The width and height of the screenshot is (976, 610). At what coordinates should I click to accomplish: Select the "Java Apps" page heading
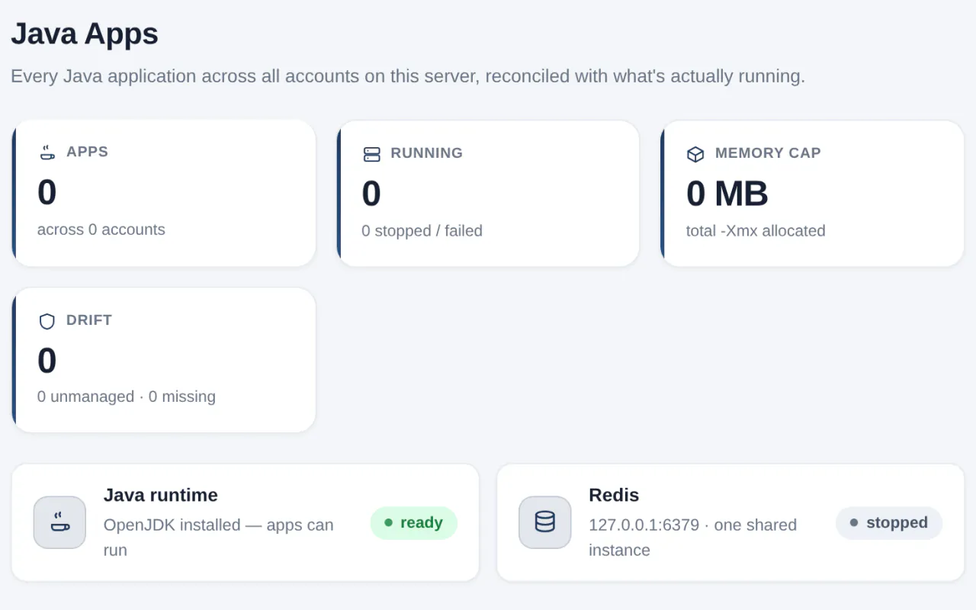pyautogui.click(x=85, y=34)
